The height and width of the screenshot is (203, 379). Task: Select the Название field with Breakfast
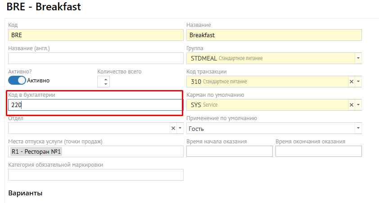[x=274, y=35]
